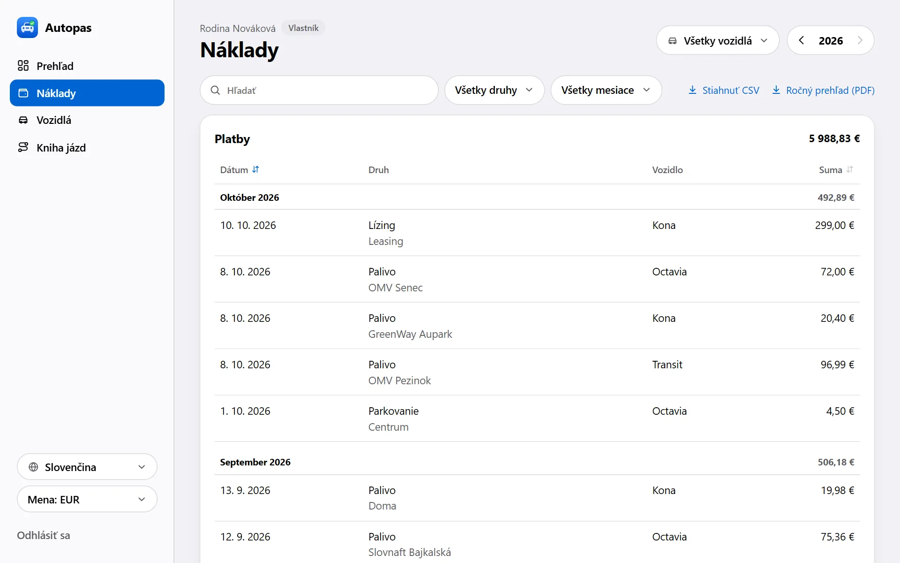
Task: Click the Vlastník role badge
Action: [303, 28]
